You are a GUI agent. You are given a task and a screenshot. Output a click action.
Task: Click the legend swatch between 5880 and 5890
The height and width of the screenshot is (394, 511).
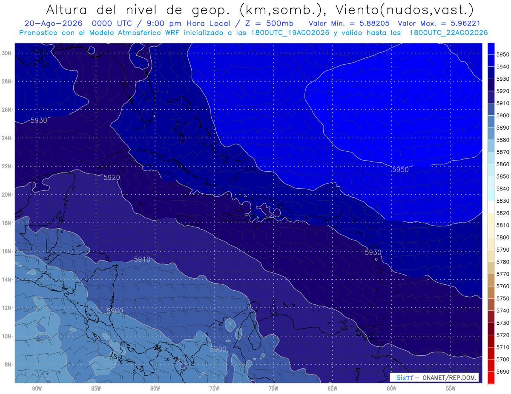491,134
